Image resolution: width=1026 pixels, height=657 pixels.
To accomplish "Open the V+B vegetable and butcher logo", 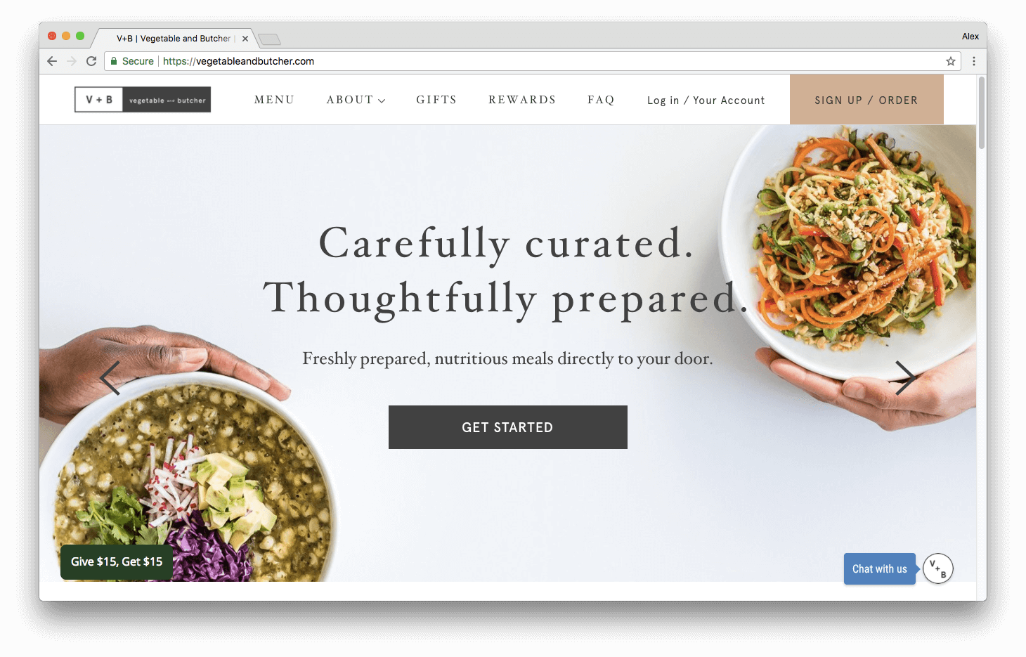I will [143, 100].
